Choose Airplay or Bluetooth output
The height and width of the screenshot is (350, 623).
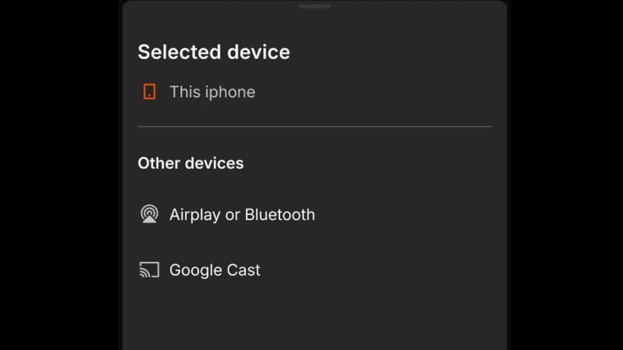[242, 215]
